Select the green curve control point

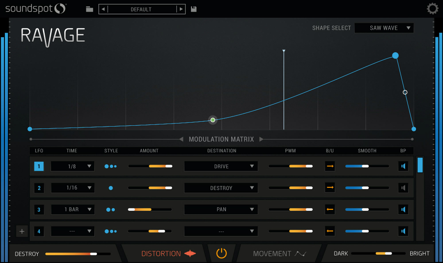click(213, 120)
